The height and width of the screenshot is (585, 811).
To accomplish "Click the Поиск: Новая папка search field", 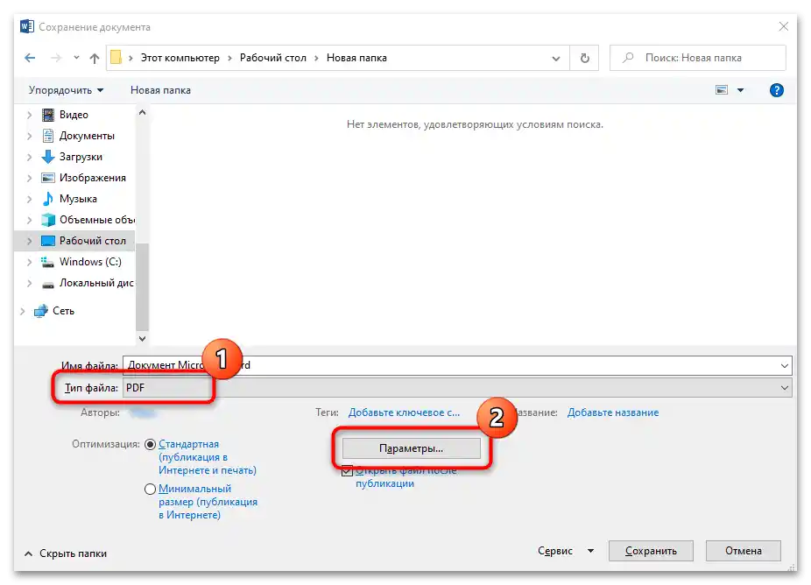I will (x=698, y=58).
